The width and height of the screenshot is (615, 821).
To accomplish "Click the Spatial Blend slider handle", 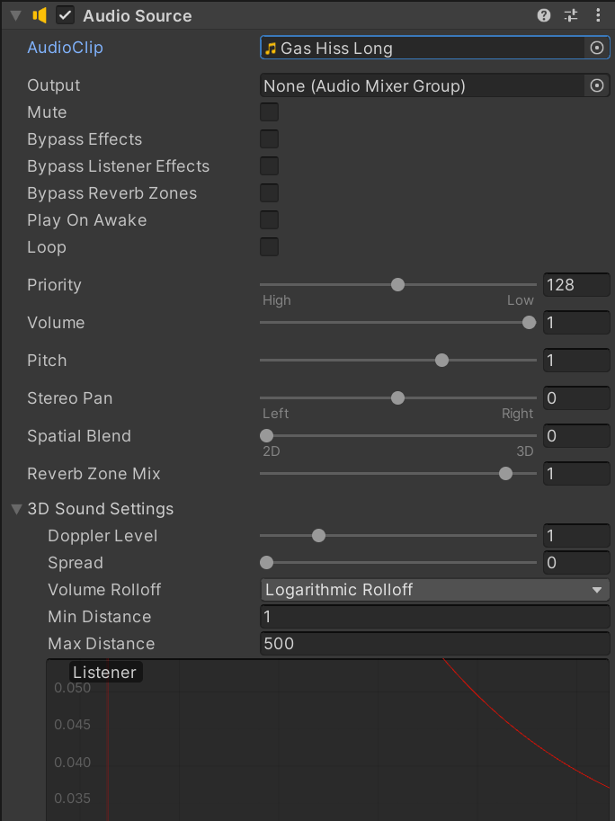I will point(266,436).
